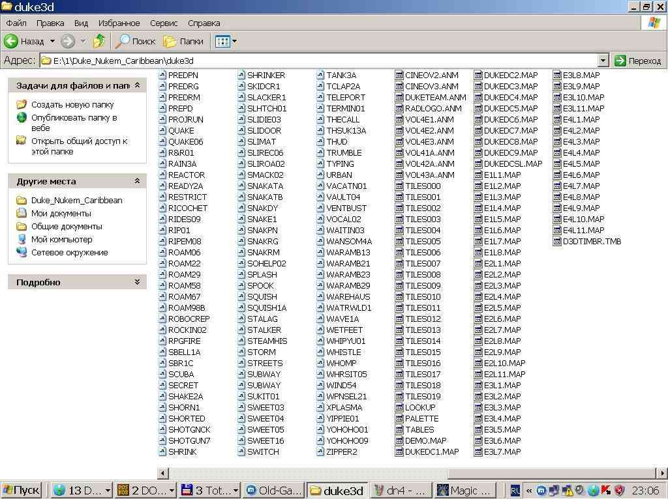Viewport: 668px width, 499px height.
Task: Select the SWITCH sound file icon
Action: [241, 452]
